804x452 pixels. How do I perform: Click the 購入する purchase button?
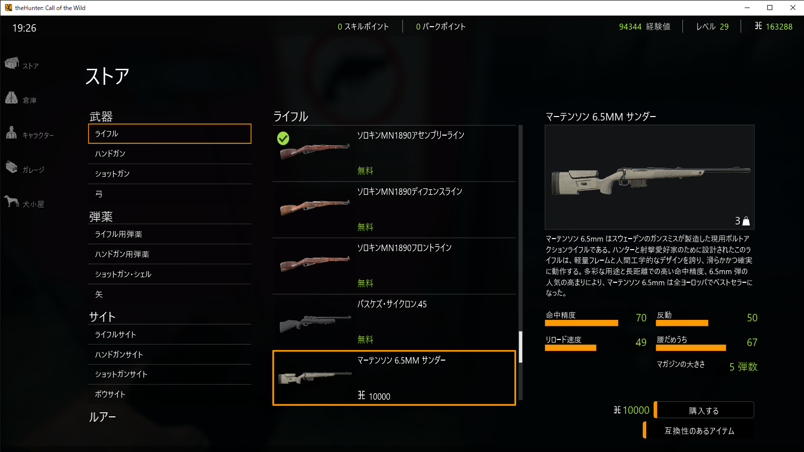point(704,410)
